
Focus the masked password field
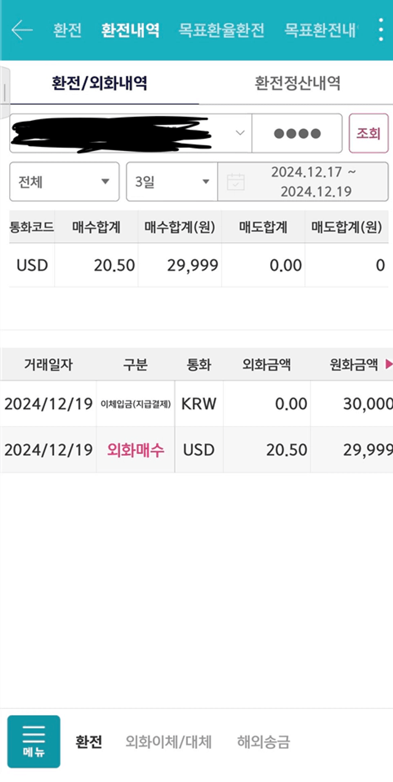tap(297, 133)
